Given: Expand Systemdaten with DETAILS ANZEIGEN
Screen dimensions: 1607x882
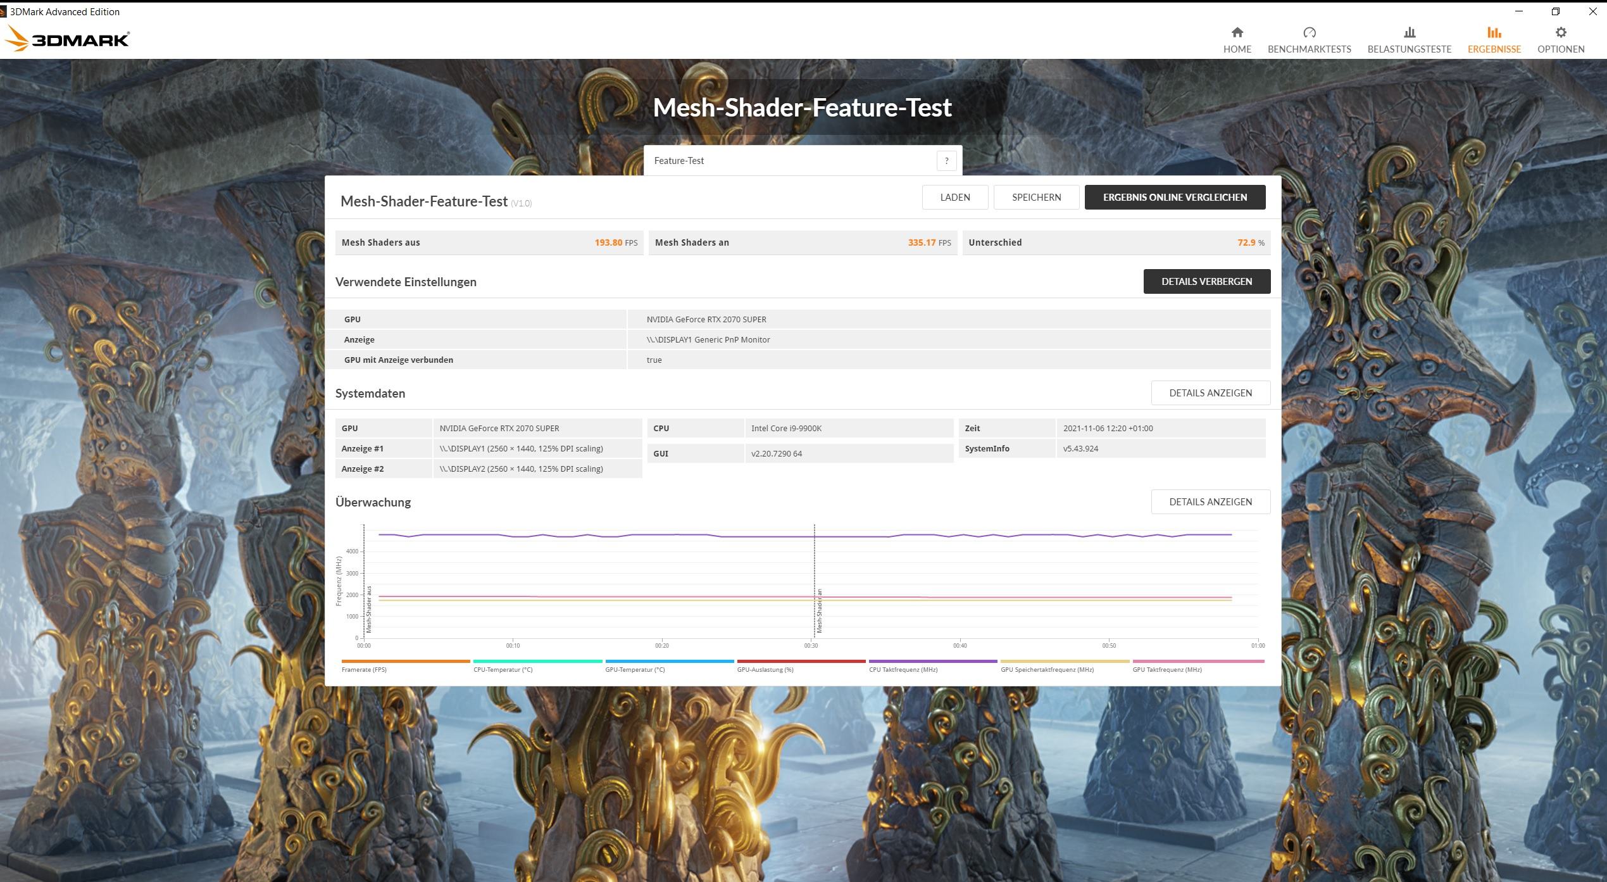Looking at the screenshot, I should point(1210,393).
